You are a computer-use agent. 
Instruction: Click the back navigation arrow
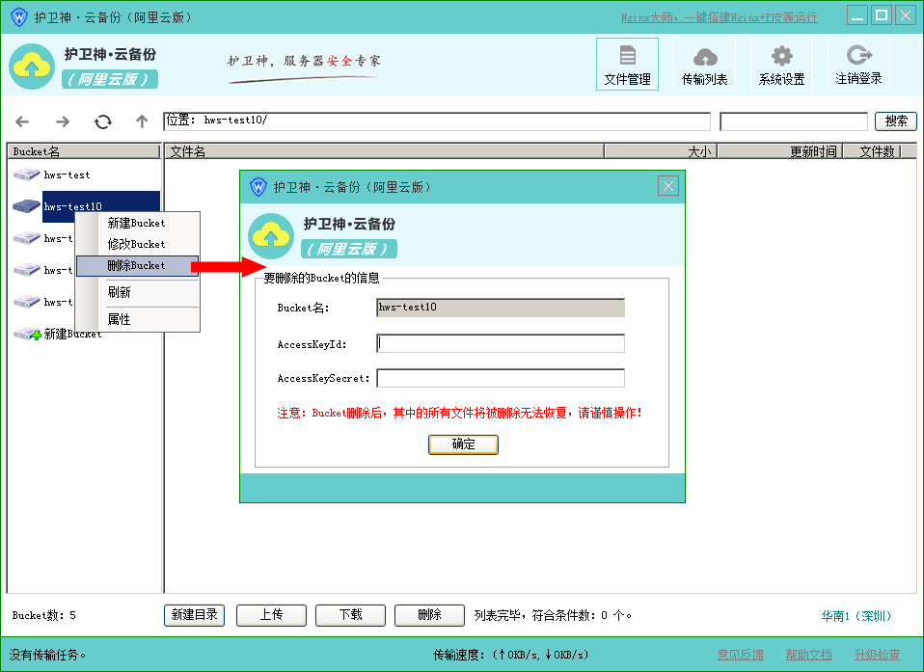point(22,121)
